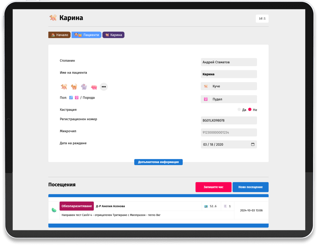Select the pig species icon
The width and height of the screenshot is (318, 245).
(x=94, y=87)
